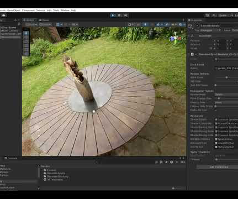Open the Help menu
Viewport: 238px width, 199px height.
click(x=73, y=11)
